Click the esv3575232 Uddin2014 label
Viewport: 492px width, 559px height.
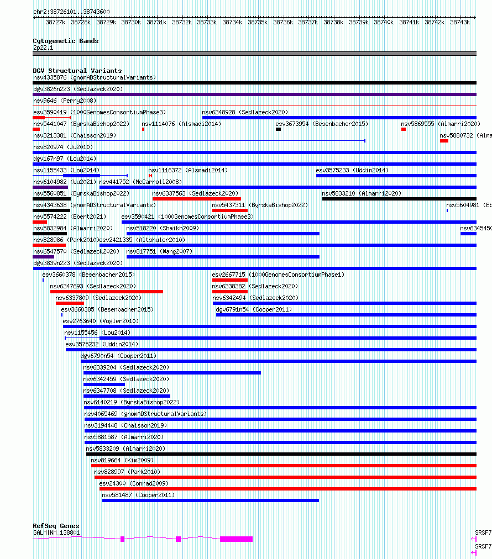pos(102,344)
